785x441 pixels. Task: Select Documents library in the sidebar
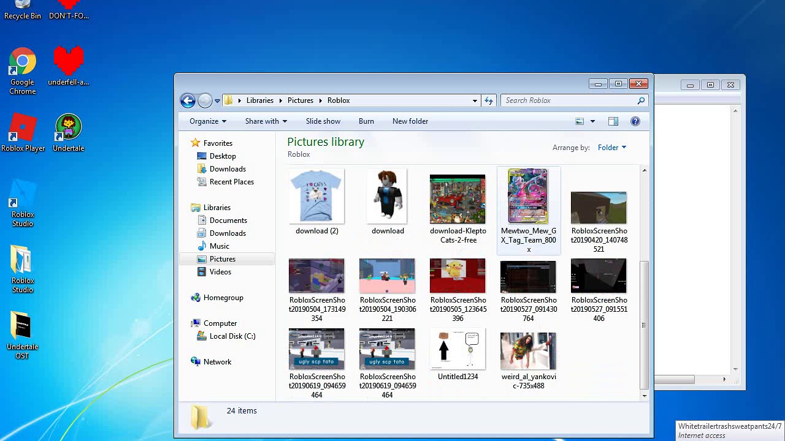(x=222, y=221)
